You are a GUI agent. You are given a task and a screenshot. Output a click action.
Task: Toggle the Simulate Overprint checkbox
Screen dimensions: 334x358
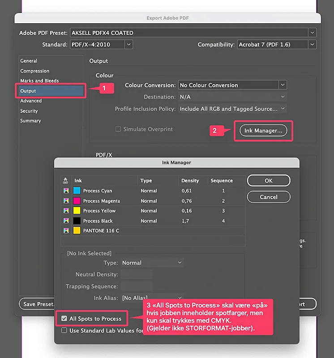pos(118,129)
